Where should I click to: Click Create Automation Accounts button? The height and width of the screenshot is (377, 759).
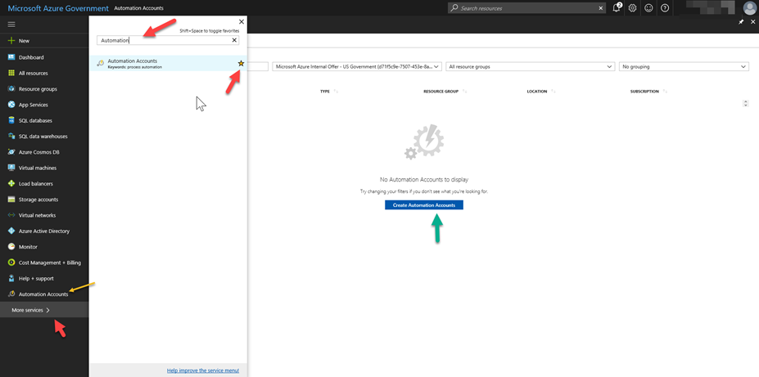(x=424, y=205)
